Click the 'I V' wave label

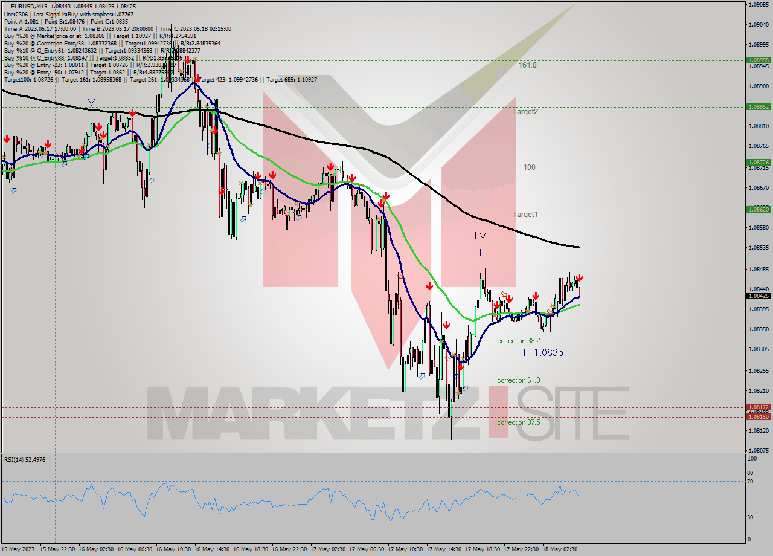480,236
